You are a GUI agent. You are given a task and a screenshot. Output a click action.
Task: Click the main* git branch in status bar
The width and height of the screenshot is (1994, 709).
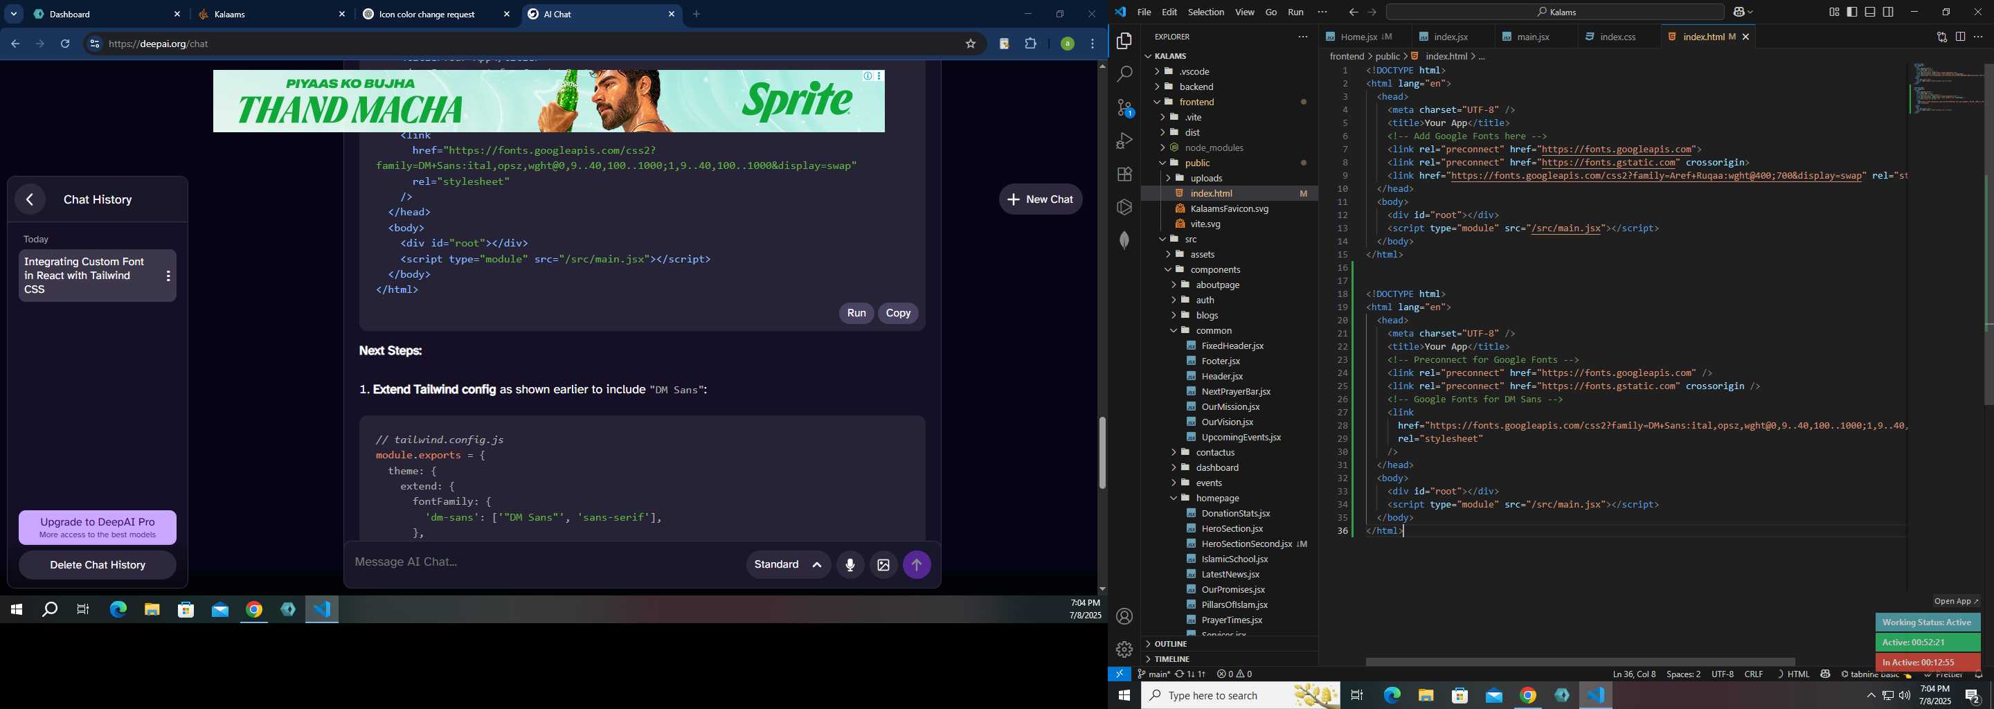click(1153, 674)
